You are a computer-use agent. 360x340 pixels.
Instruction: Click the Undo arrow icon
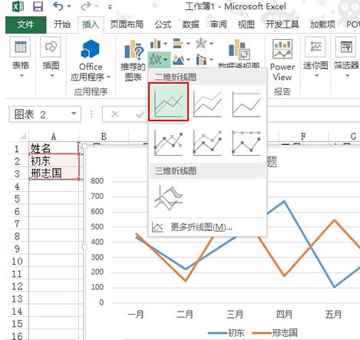(x=58, y=6)
